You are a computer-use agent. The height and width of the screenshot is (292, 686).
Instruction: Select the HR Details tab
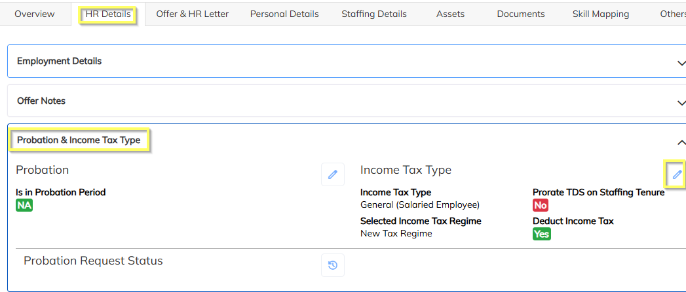(x=108, y=14)
